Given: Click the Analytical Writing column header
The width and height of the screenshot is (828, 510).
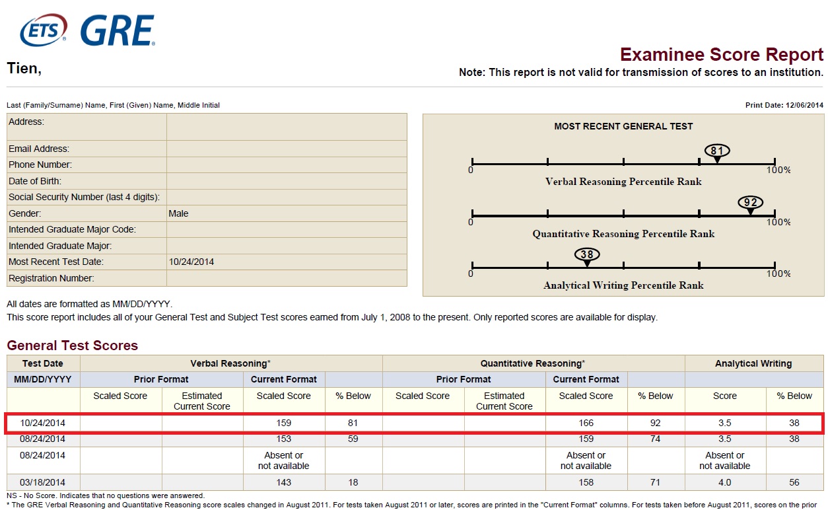Looking at the screenshot, I should tap(753, 363).
